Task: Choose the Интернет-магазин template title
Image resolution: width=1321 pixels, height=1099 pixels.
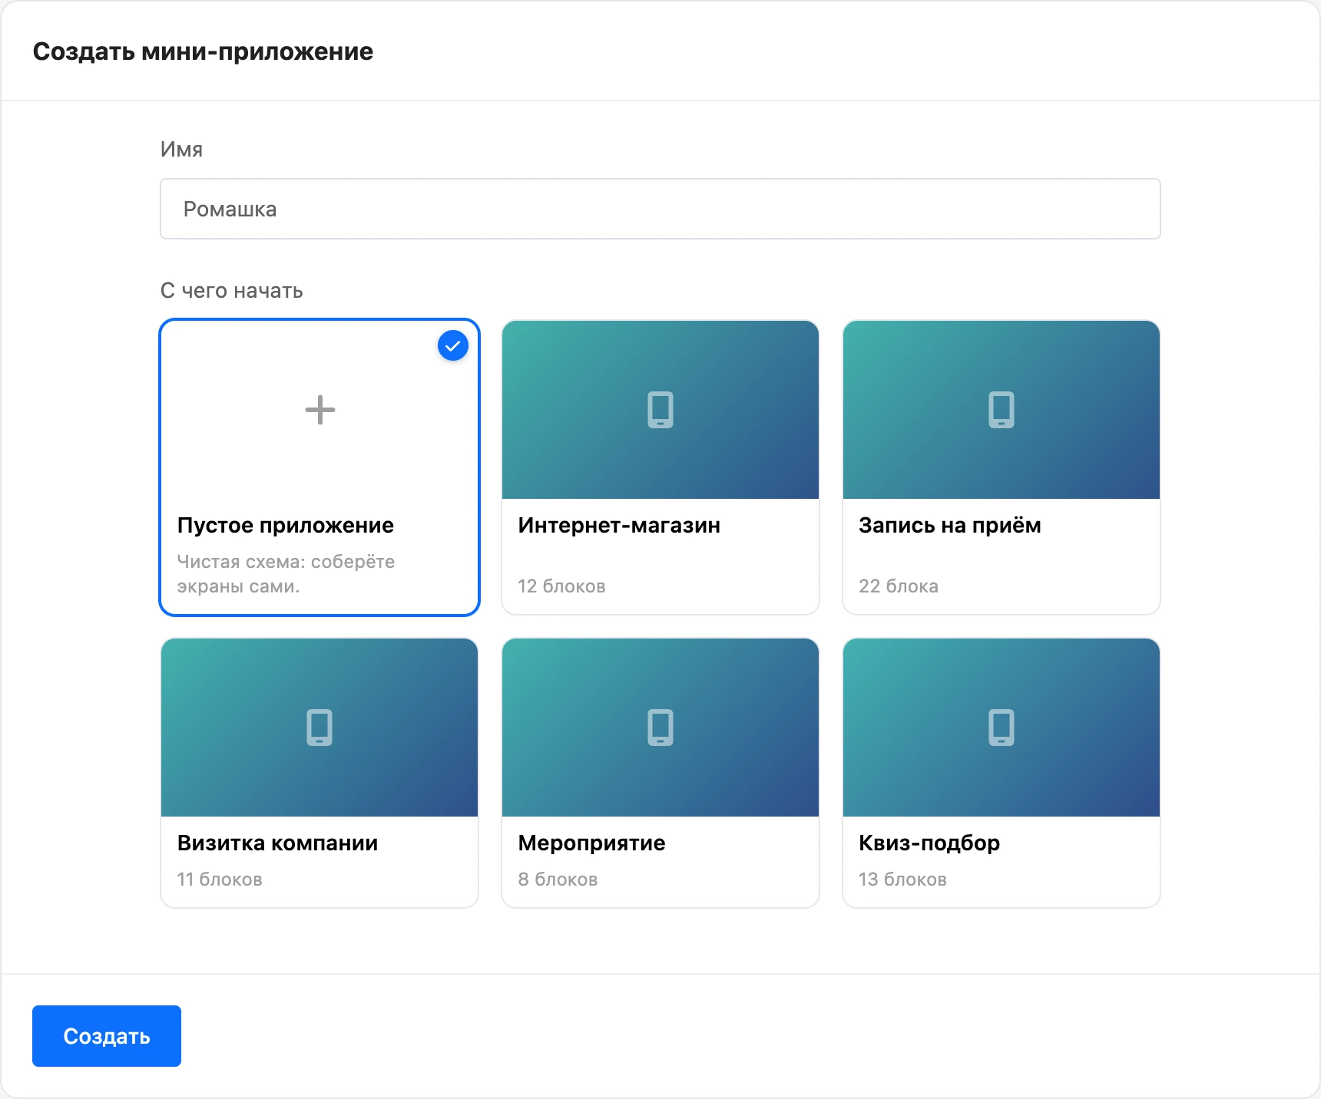Action: coord(619,526)
